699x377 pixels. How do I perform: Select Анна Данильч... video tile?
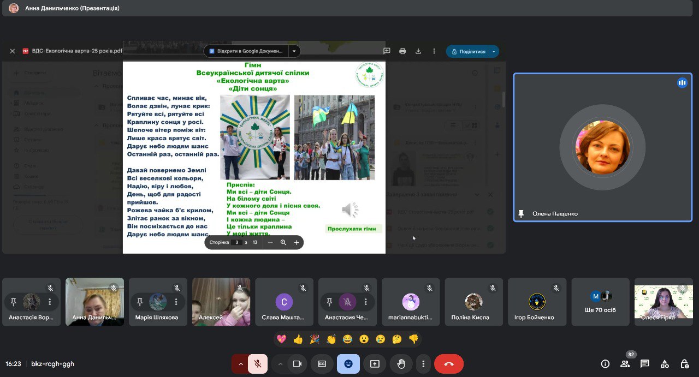click(94, 302)
